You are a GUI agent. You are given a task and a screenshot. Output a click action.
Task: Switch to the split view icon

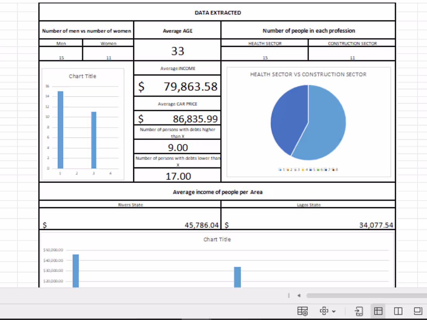pos(398,311)
